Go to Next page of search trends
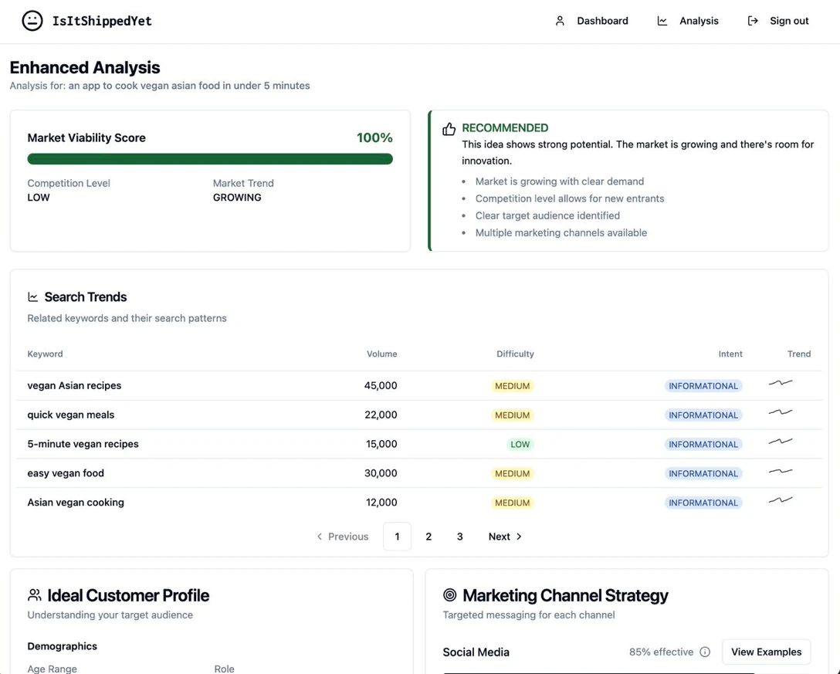This screenshot has width=840, height=674. [x=505, y=537]
